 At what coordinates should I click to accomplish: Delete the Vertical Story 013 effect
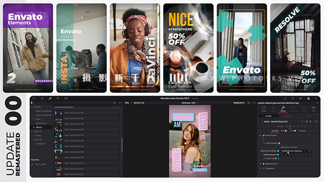311,121
